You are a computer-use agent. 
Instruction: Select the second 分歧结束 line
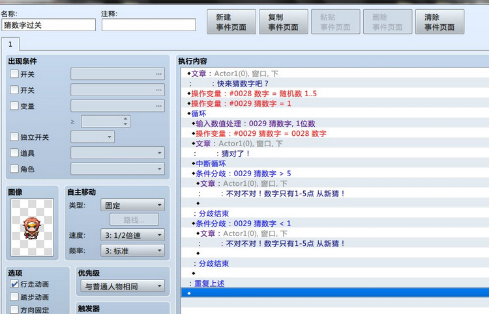coord(335,264)
